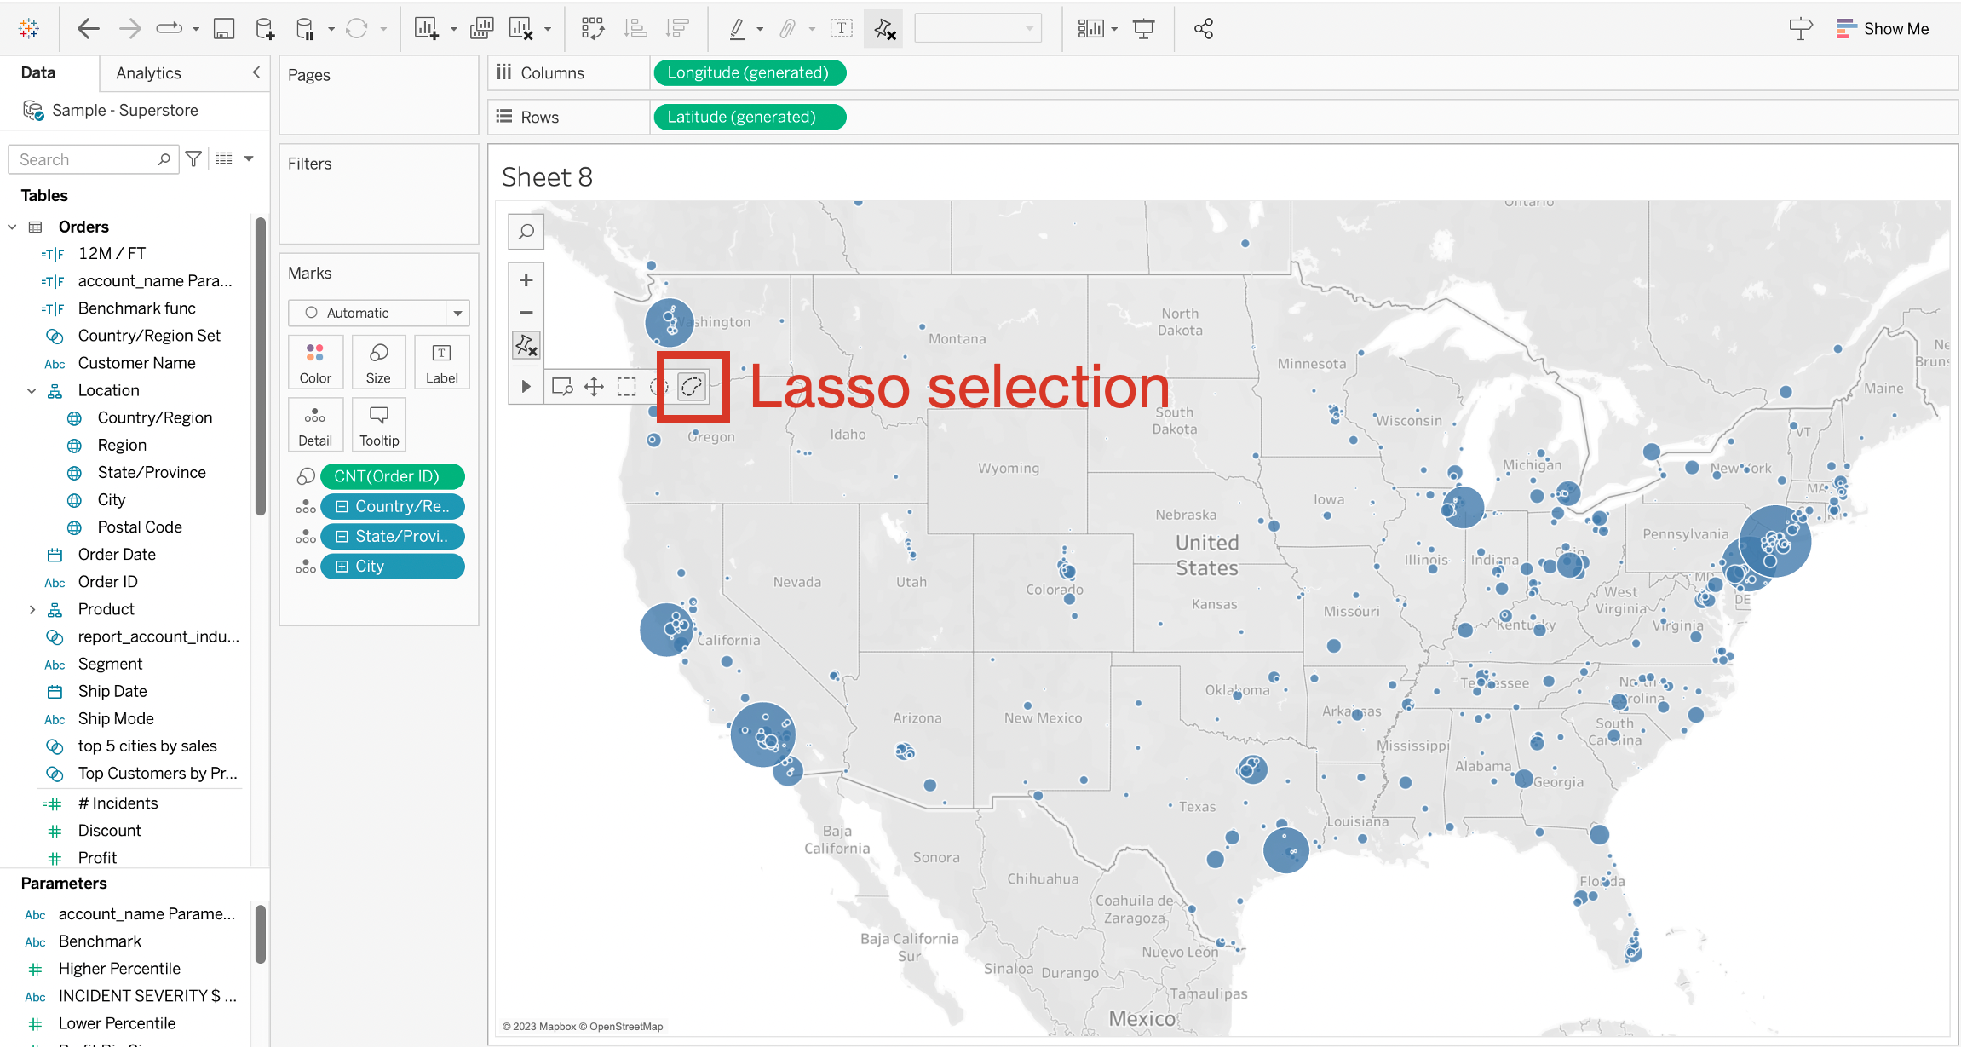Screen dimensions: 1961x1048
Task: Click the search/zoom map icon
Action: point(526,231)
